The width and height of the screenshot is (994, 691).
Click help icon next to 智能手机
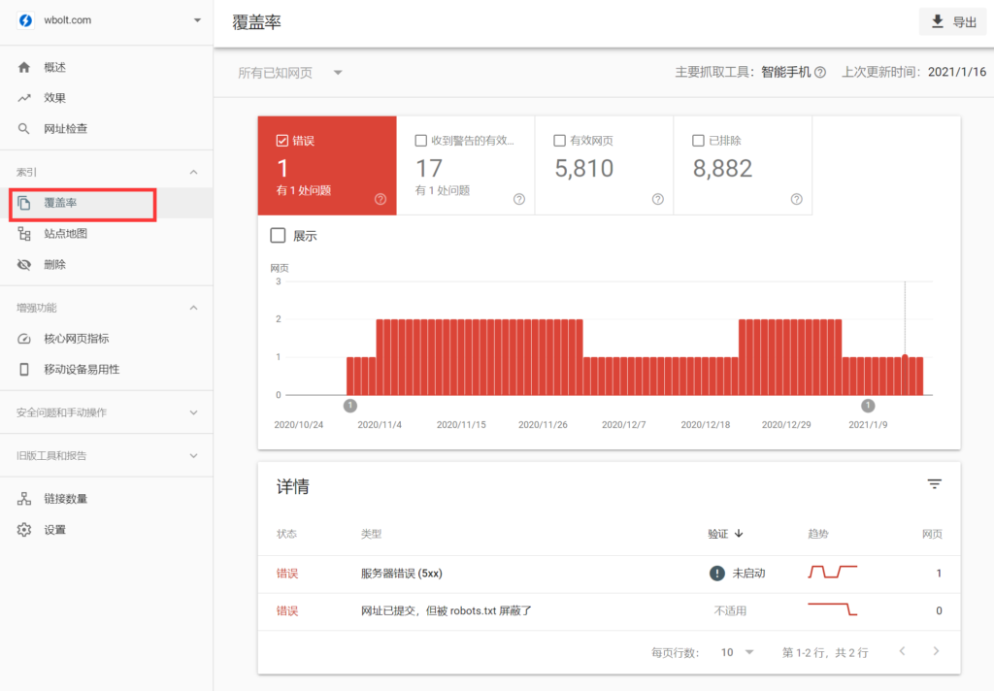[820, 73]
